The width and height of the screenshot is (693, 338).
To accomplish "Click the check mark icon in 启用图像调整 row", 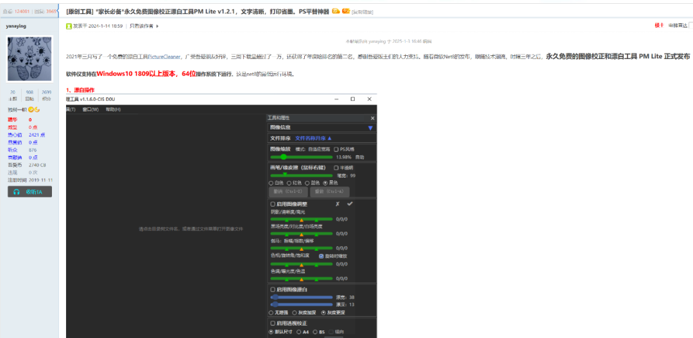I will pyautogui.click(x=350, y=204).
